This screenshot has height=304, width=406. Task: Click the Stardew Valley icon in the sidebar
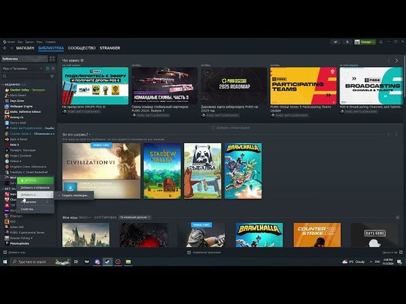click(x=7, y=90)
